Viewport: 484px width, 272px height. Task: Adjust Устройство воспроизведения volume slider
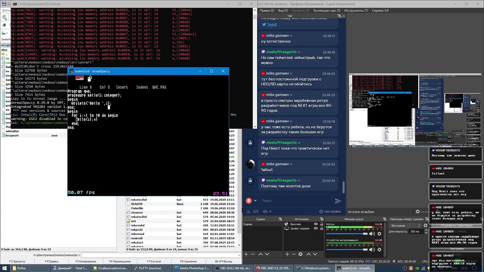point(347,249)
